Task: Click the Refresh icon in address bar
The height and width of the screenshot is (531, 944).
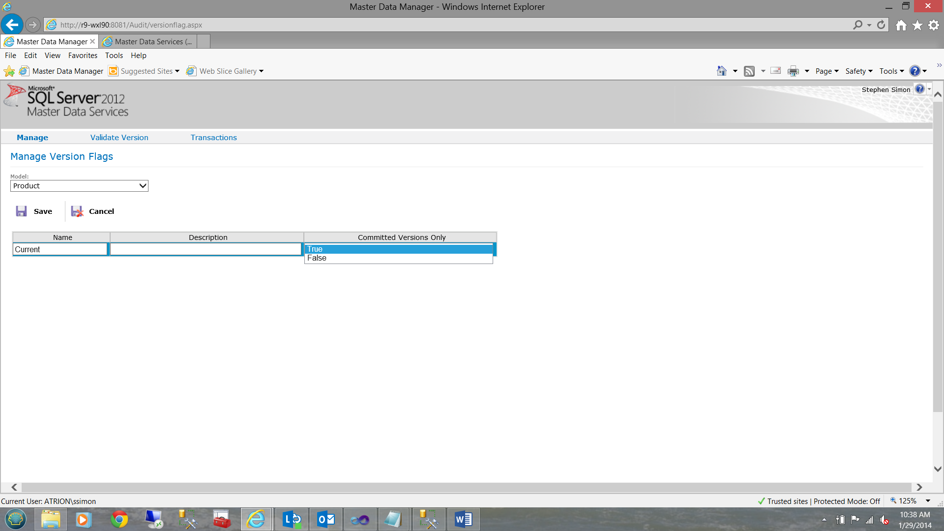Action: click(x=881, y=25)
